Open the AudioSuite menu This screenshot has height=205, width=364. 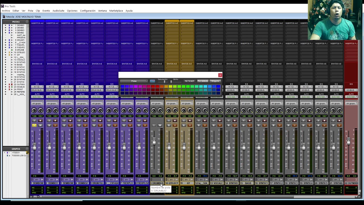click(58, 11)
